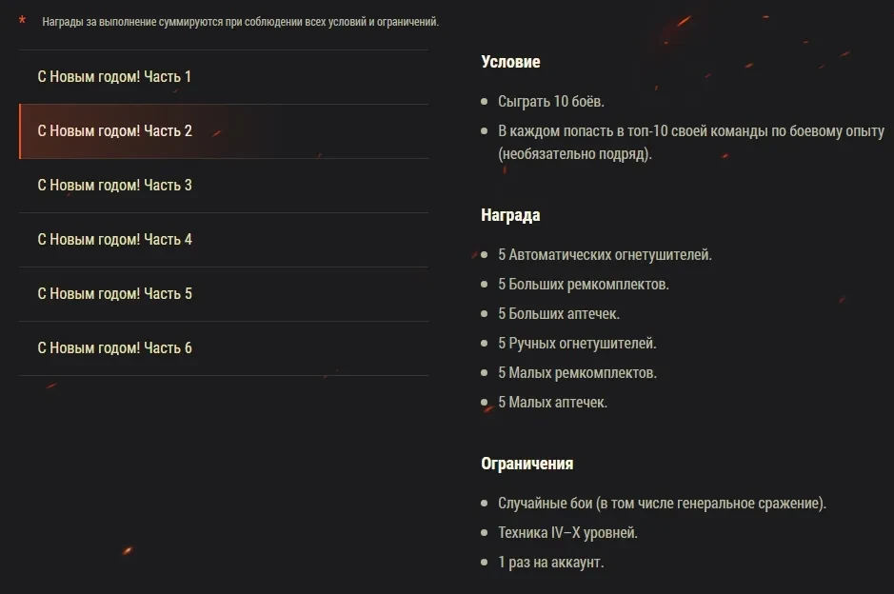The image size is (894, 594).
Task: Click the "Ограничения" heading
Action: tap(526, 464)
